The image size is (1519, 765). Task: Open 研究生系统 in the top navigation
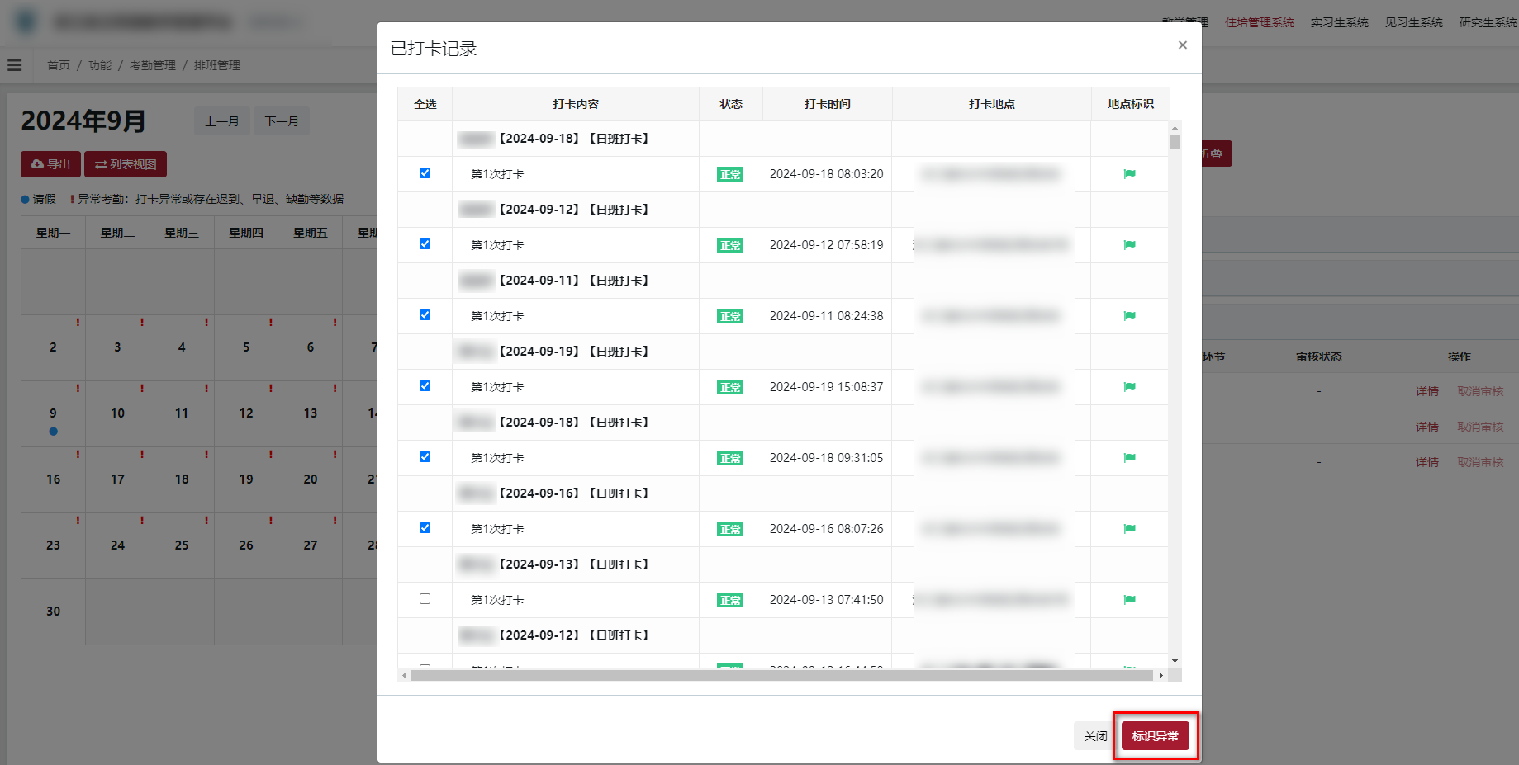click(1488, 22)
